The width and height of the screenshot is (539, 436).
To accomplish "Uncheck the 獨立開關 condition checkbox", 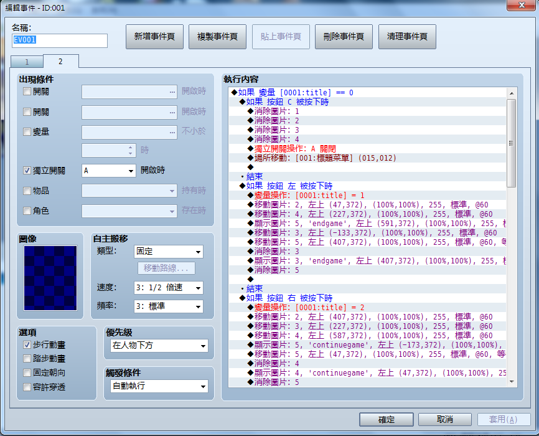I will (x=27, y=170).
